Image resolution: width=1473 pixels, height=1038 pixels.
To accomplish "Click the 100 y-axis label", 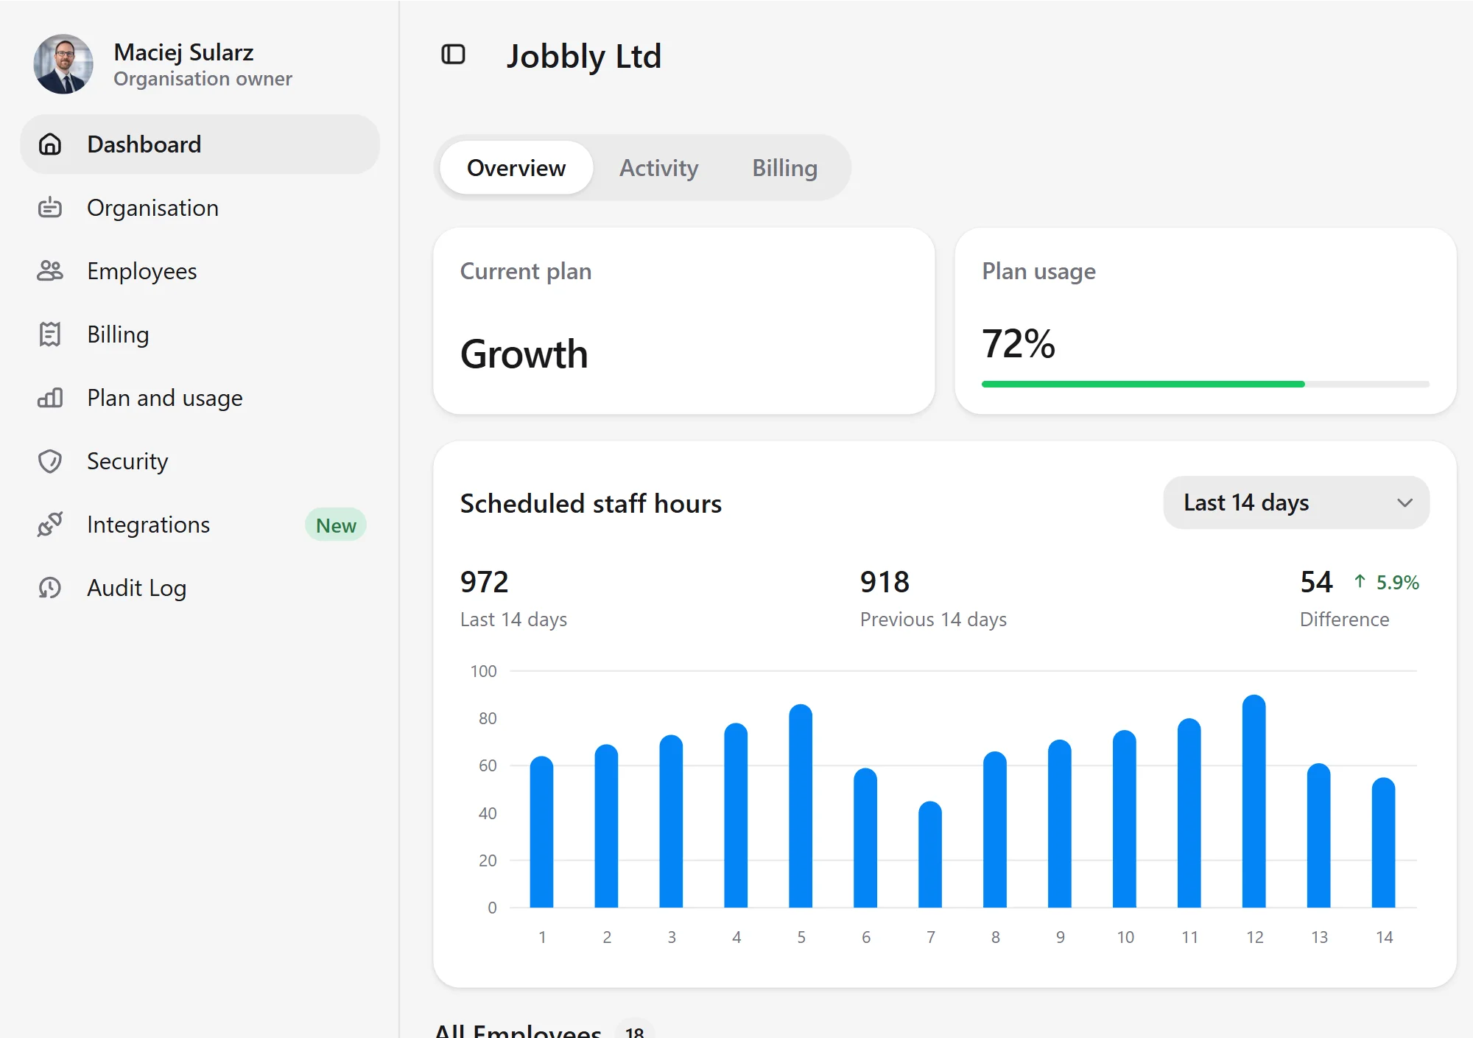I will tap(483, 671).
